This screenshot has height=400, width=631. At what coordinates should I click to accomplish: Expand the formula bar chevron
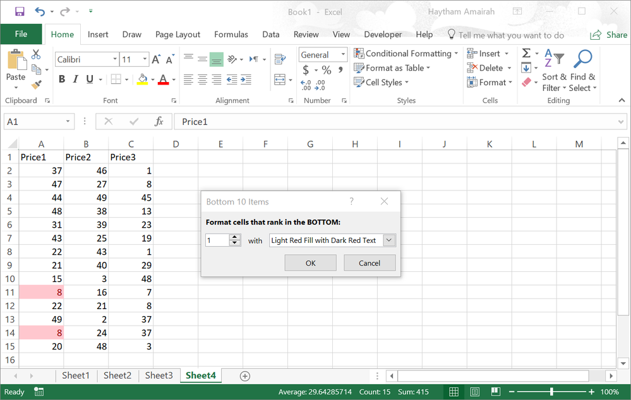click(x=620, y=122)
